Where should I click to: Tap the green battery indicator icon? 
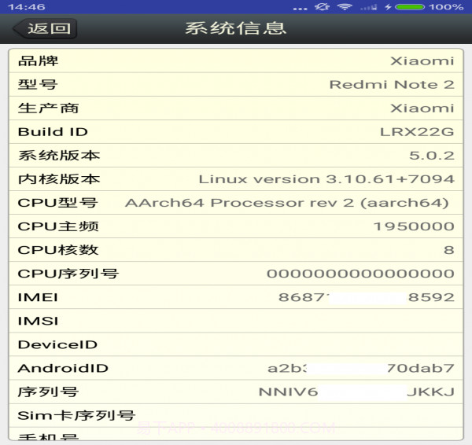click(410, 7)
